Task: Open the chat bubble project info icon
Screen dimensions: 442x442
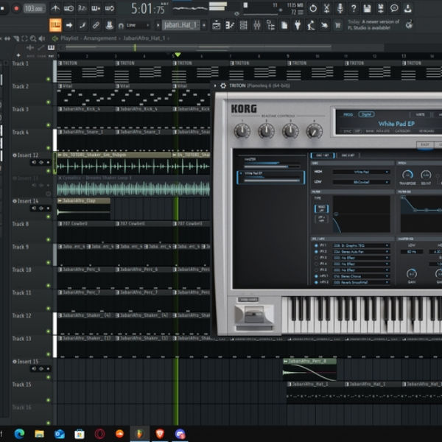Action: point(394,8)
